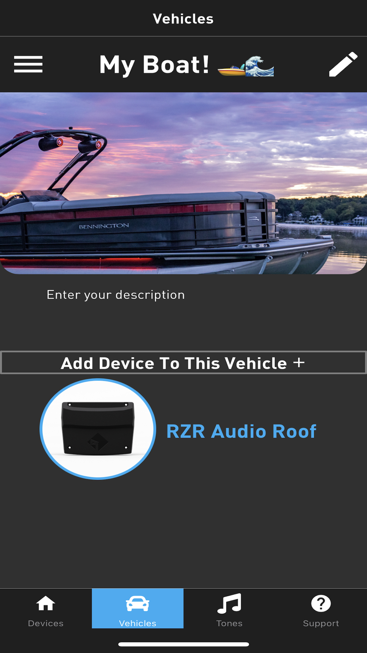This screenshot has height=653, width=367.
Task: Go to the Tones tab label
Action: [229, 623]
